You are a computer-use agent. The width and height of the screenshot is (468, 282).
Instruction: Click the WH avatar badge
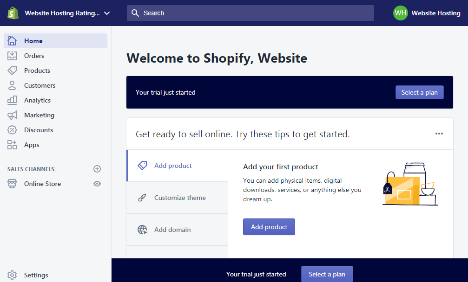[400, 13]
